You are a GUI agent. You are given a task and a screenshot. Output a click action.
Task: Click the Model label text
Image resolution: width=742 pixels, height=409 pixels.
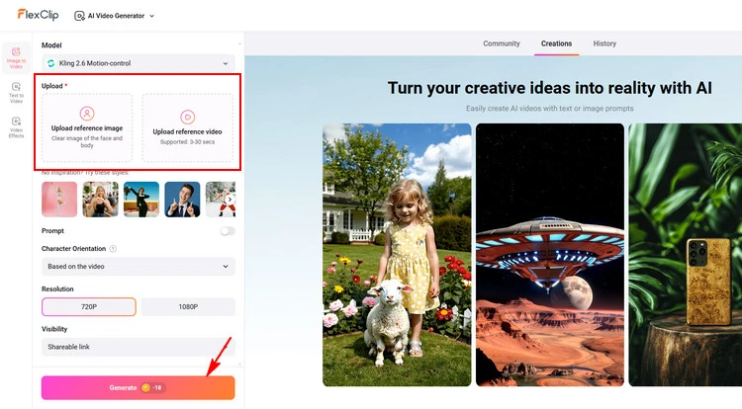[51, 45]
